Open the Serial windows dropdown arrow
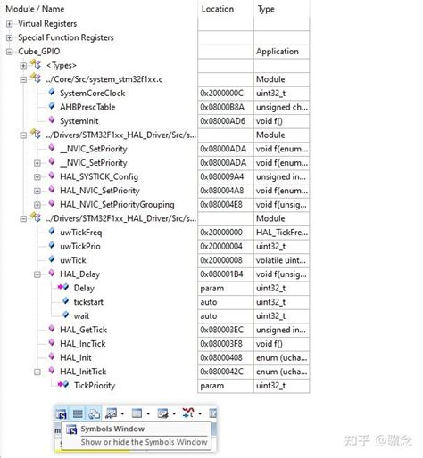The height and width of the screenshot is (458, 423). 174,413
